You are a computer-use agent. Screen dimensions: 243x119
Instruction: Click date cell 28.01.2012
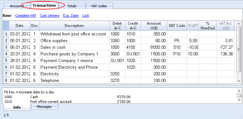pos(20,60)
